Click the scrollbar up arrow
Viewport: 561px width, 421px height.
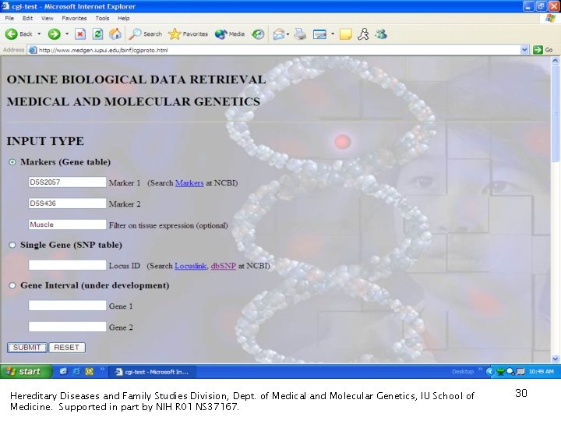pyautogui.click(x=556, y=61)
